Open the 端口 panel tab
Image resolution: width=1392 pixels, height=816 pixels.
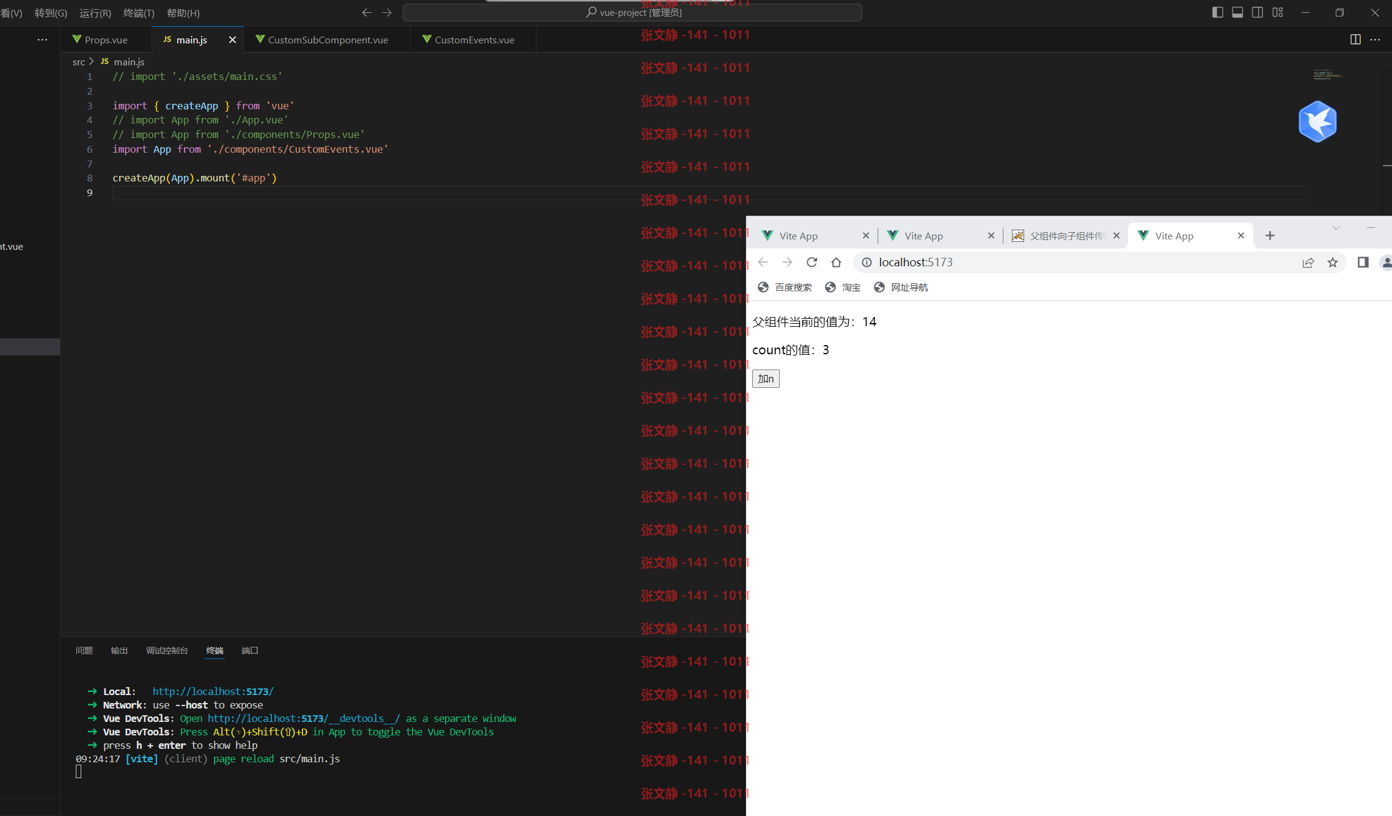[250, 650]
